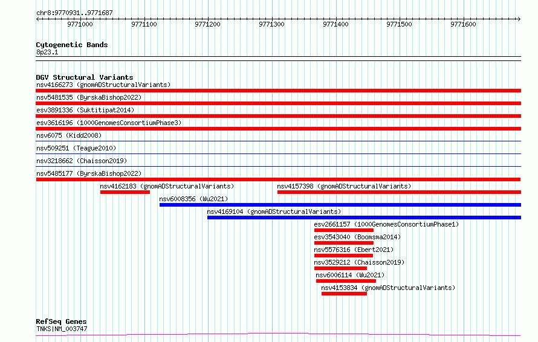This screenshot has width=538, height=342.
Task: Select the red bar under esv3891336
Action: tap(278, 116)
